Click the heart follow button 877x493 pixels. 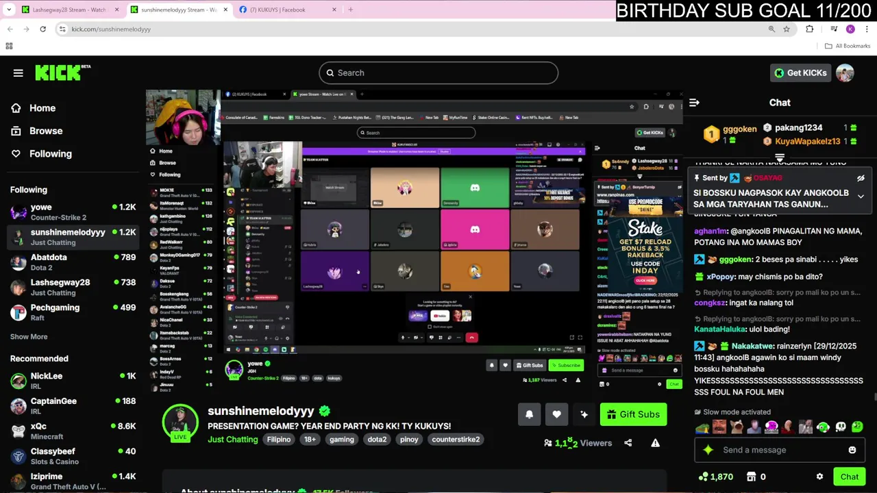click(x=556, y=414)
